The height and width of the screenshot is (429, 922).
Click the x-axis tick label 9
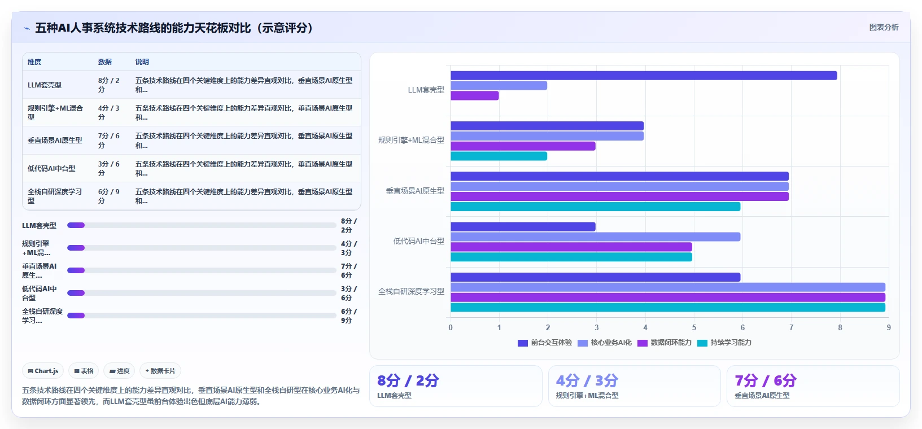[889, 327]
